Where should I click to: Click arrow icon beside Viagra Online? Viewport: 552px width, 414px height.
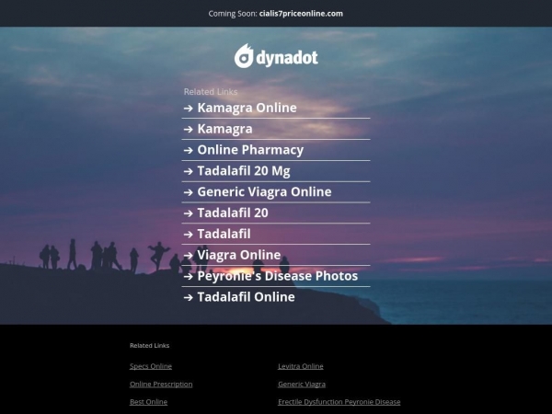pyautogui.click(x=189, y=255)
